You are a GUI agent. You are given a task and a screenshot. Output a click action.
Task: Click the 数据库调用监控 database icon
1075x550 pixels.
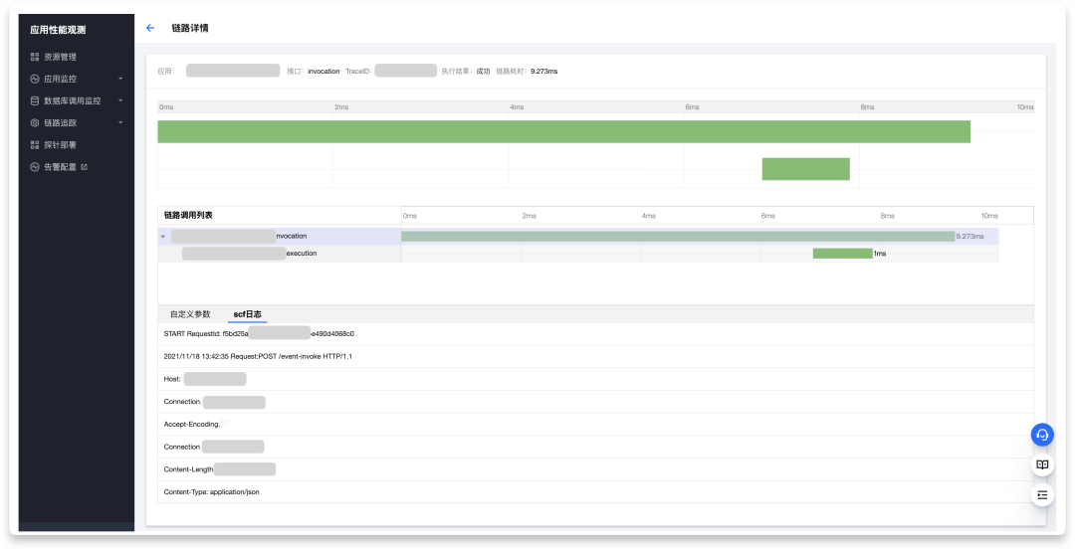(x=35, y=100)
